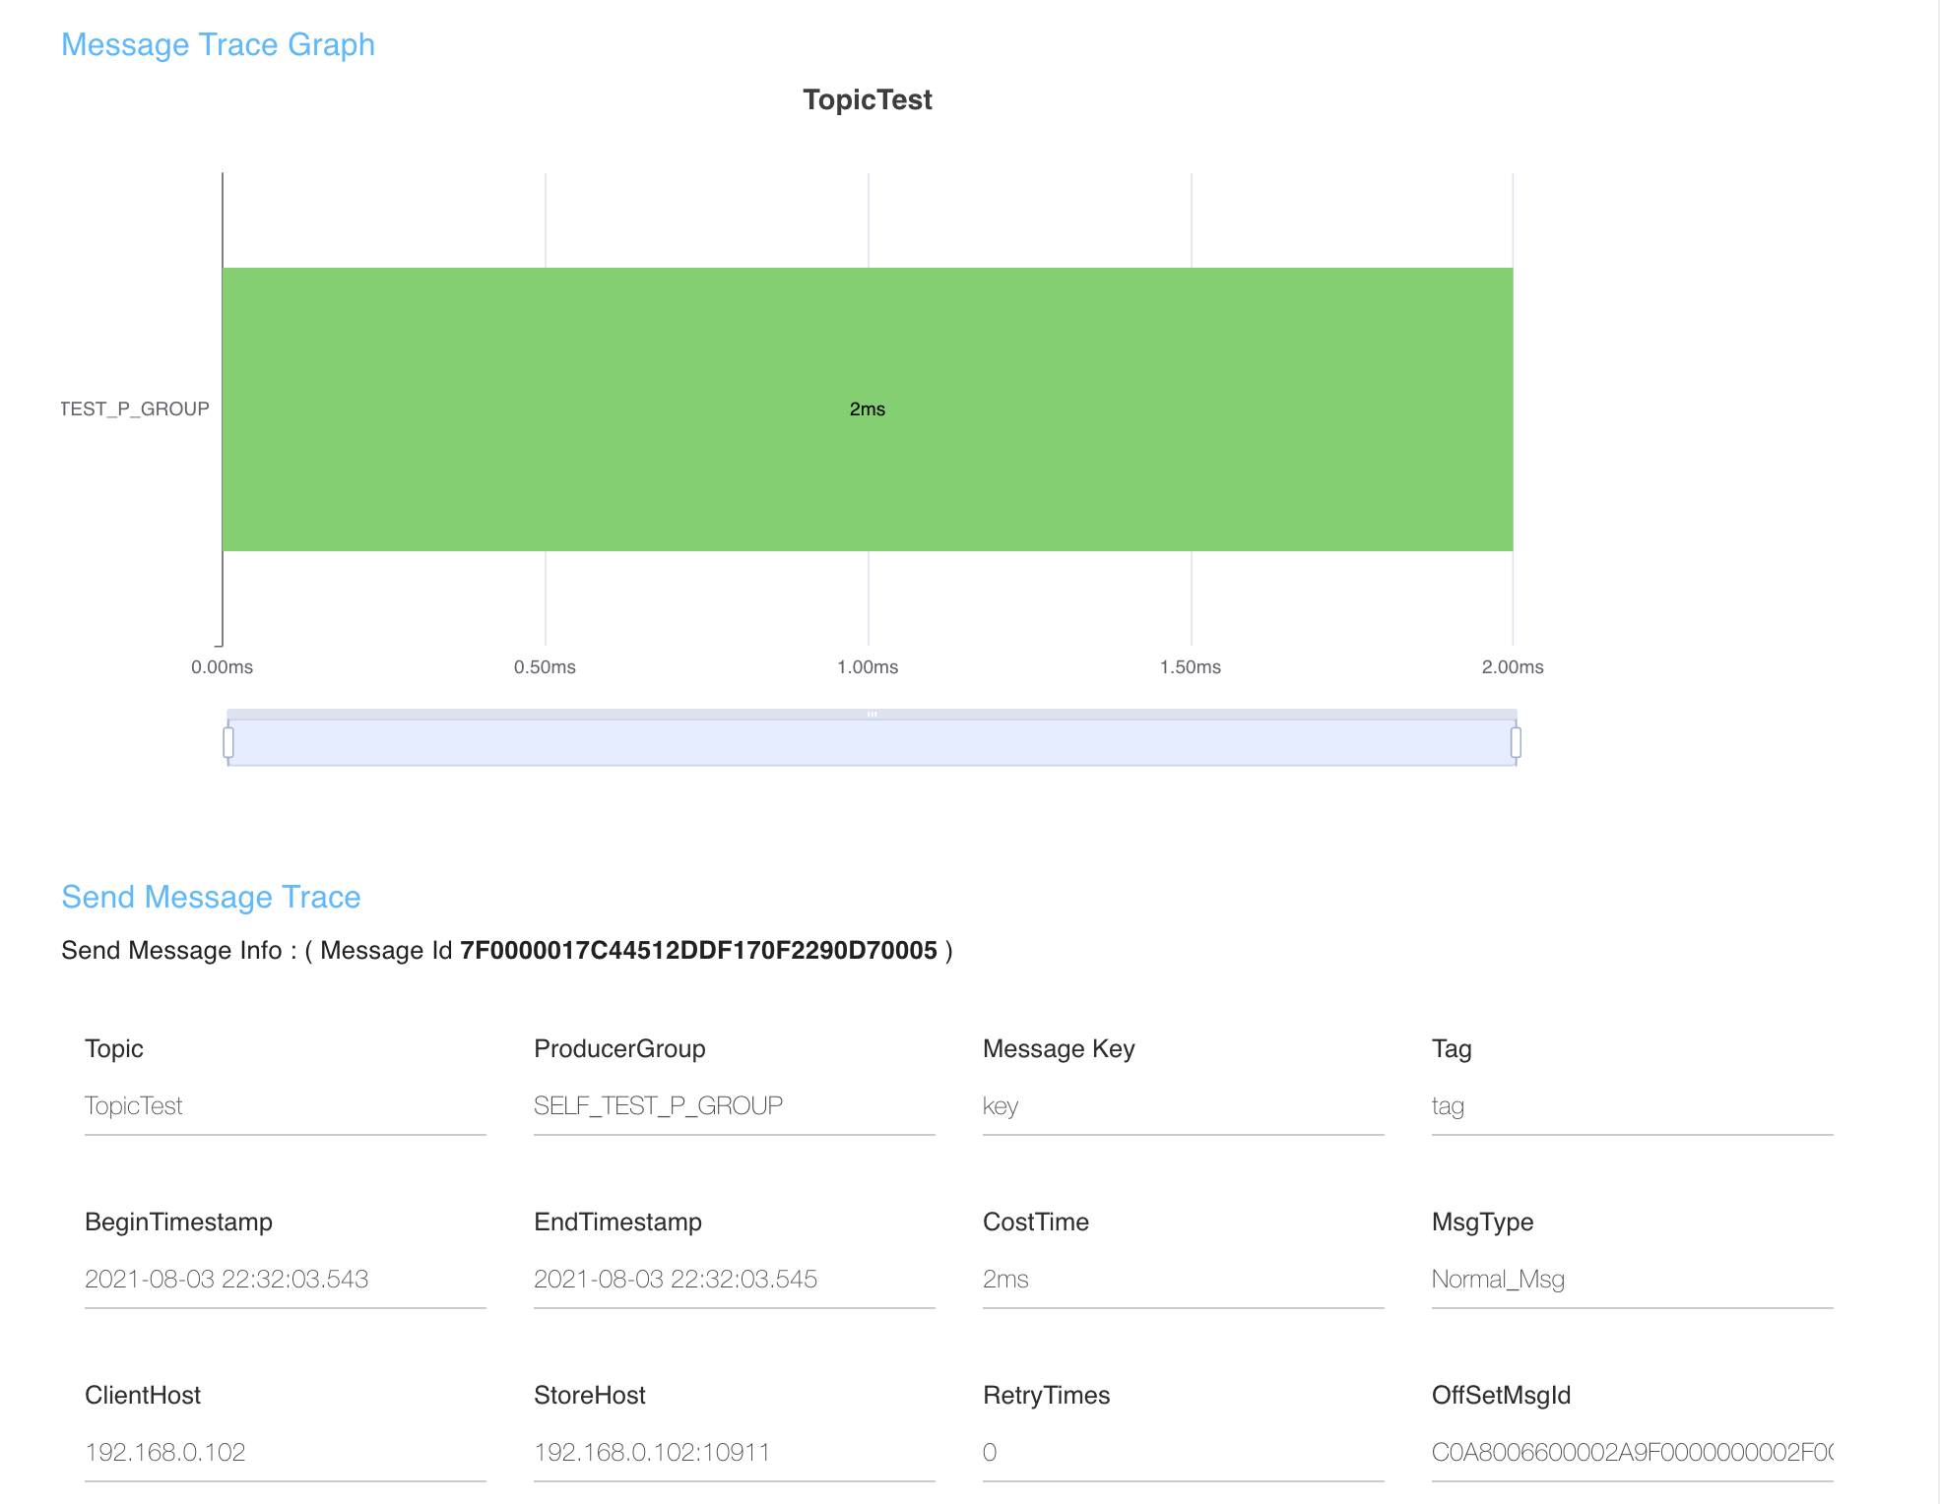
Task: Click the left zoom slider handle
Action: coord(228,742)
